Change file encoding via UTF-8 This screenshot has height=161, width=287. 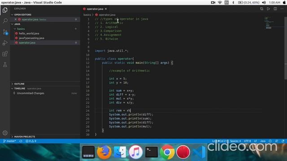point(247,141)
